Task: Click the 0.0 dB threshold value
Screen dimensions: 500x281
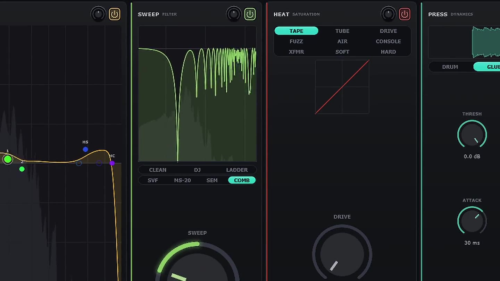Action: [472, 156]
